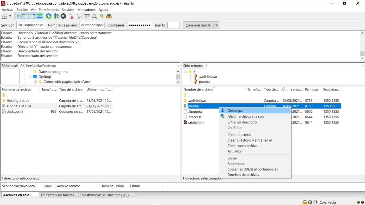
Task: Open the Ayuda menu
Action: point(103,10)
